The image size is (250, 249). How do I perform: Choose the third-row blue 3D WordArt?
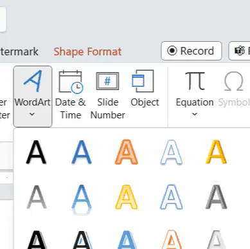127,239
